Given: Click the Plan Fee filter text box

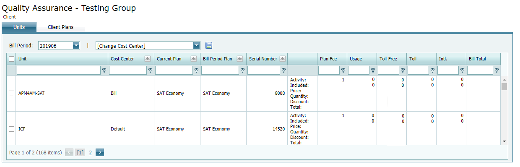Looking at the screenshot, I should pos(329,70).
